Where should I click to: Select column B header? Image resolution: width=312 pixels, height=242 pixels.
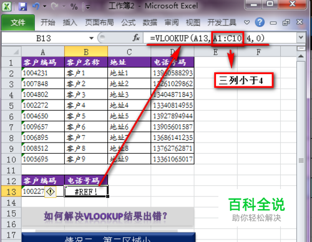86,52
